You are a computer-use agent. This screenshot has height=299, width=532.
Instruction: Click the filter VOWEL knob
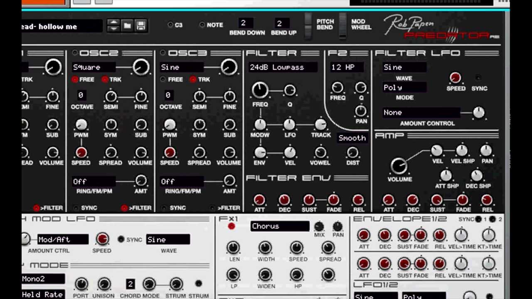320,152
